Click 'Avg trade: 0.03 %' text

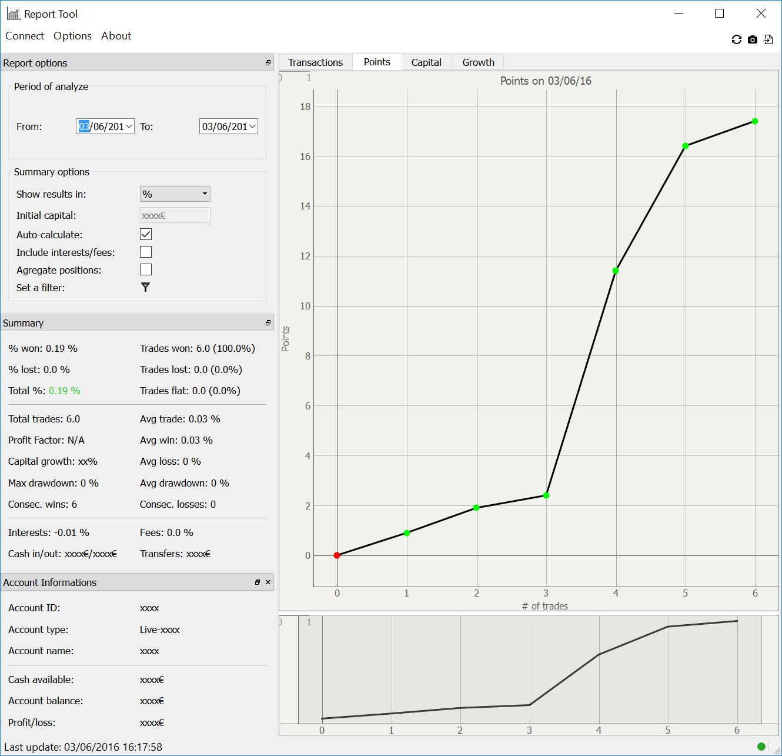[180, 419]
